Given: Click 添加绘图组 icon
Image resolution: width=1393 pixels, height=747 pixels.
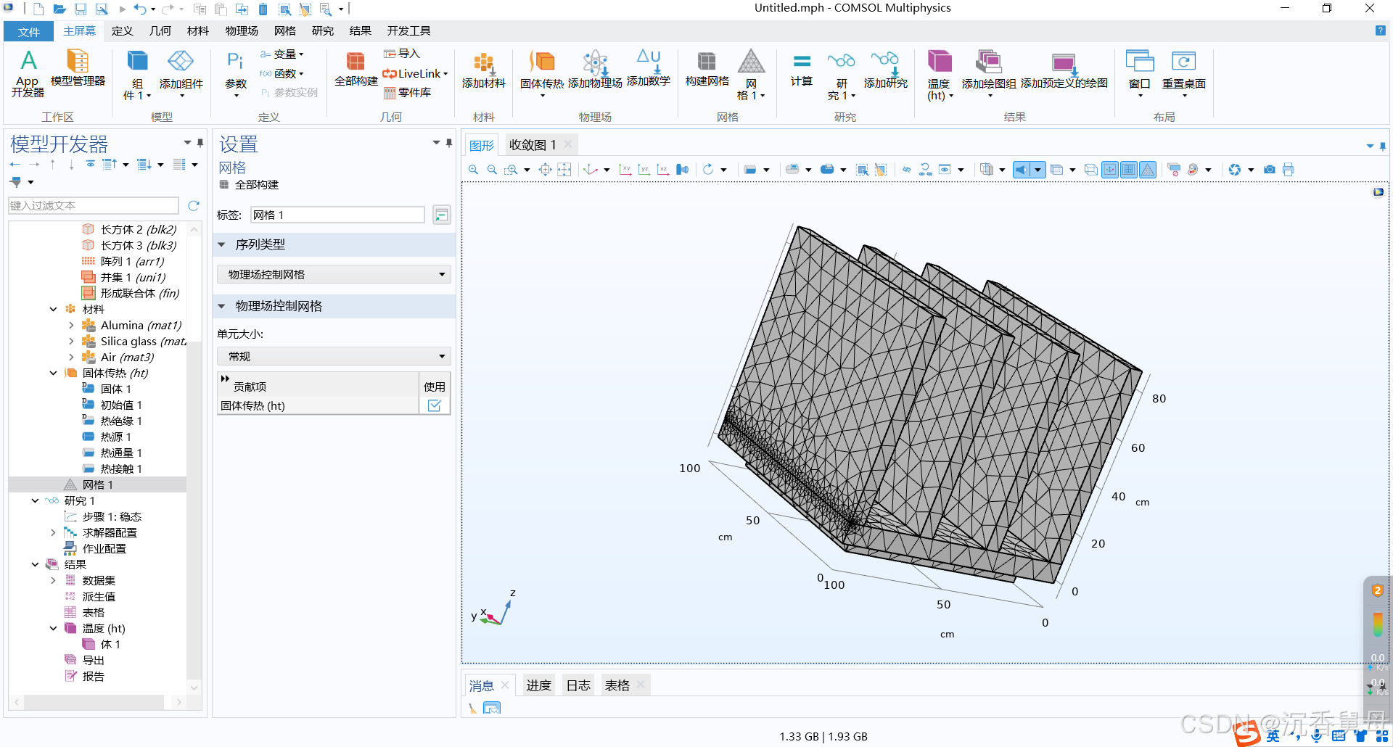Looking at the screenshot, I should [x=989, y=73].
